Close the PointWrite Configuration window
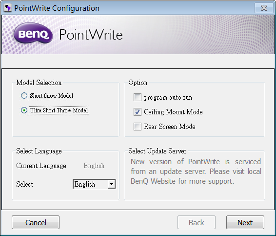This screenshot has width=276, height=236. pyautogui.click(x=264, y=8)
